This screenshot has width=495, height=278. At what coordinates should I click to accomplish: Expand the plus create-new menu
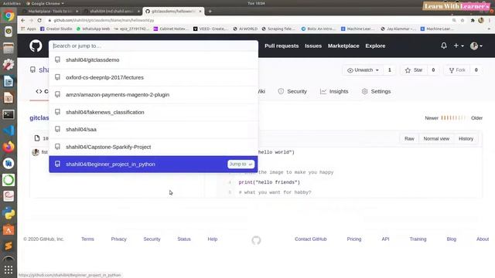tap(459, 46)
